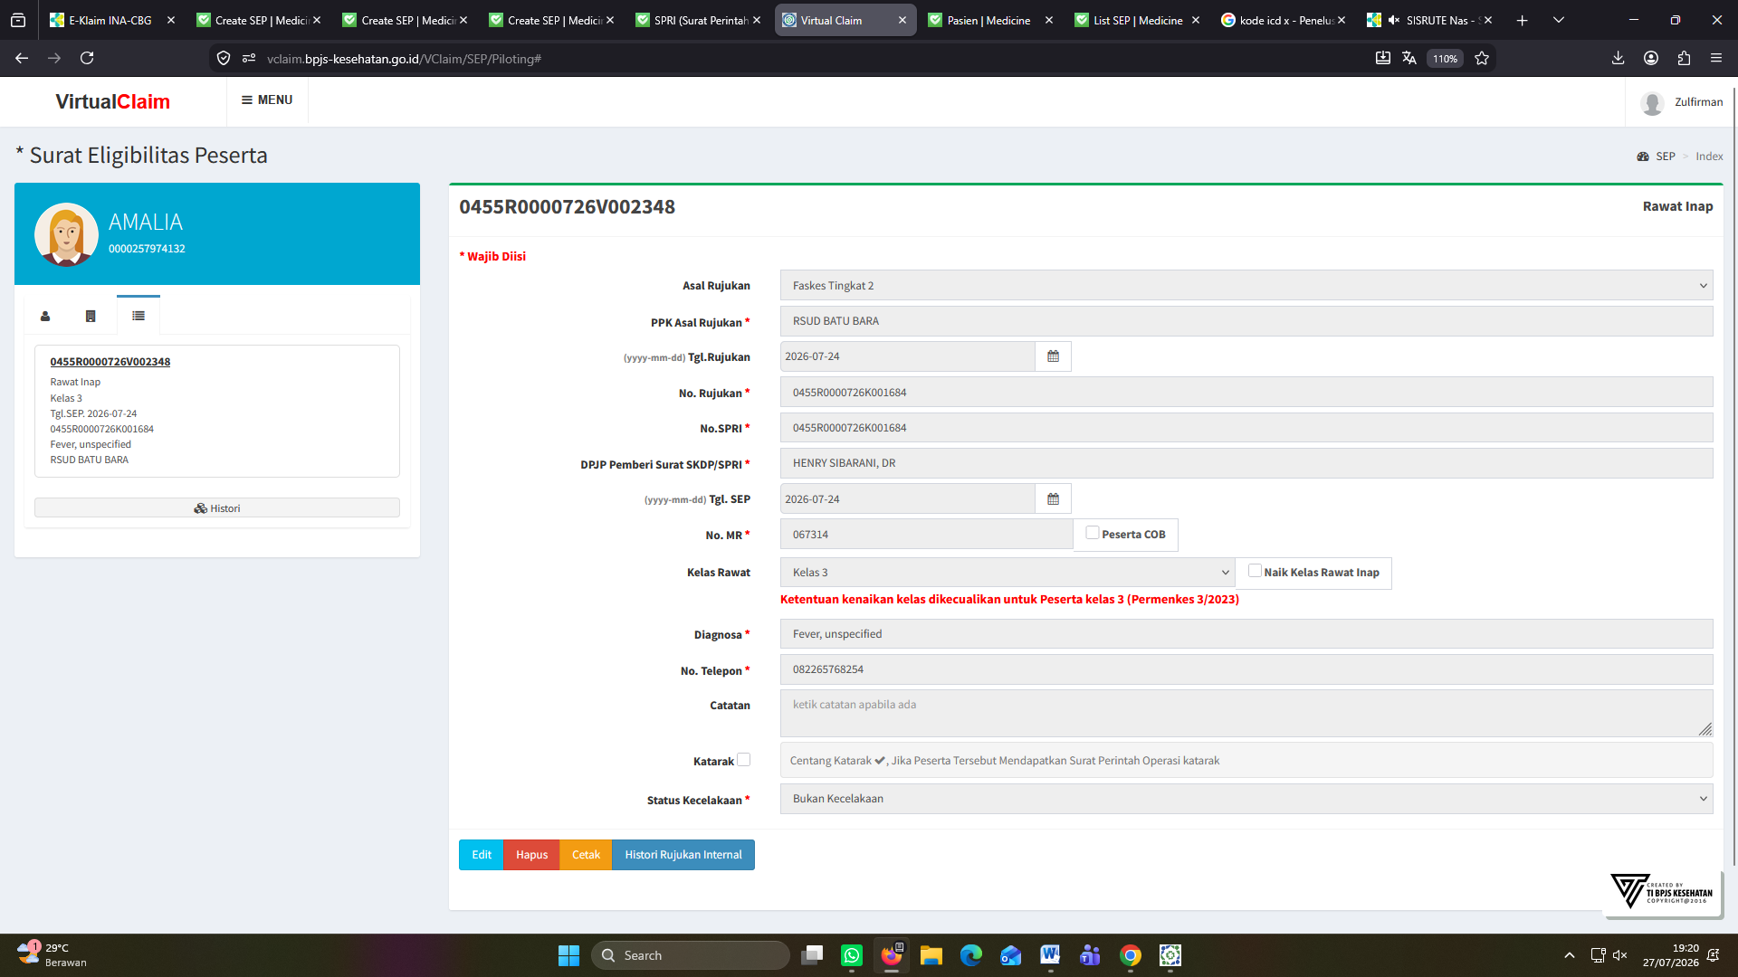Switch to the E-Klaim INA-CBG tab
Screen dimensions: 1738x977
[x=112, y=20]
